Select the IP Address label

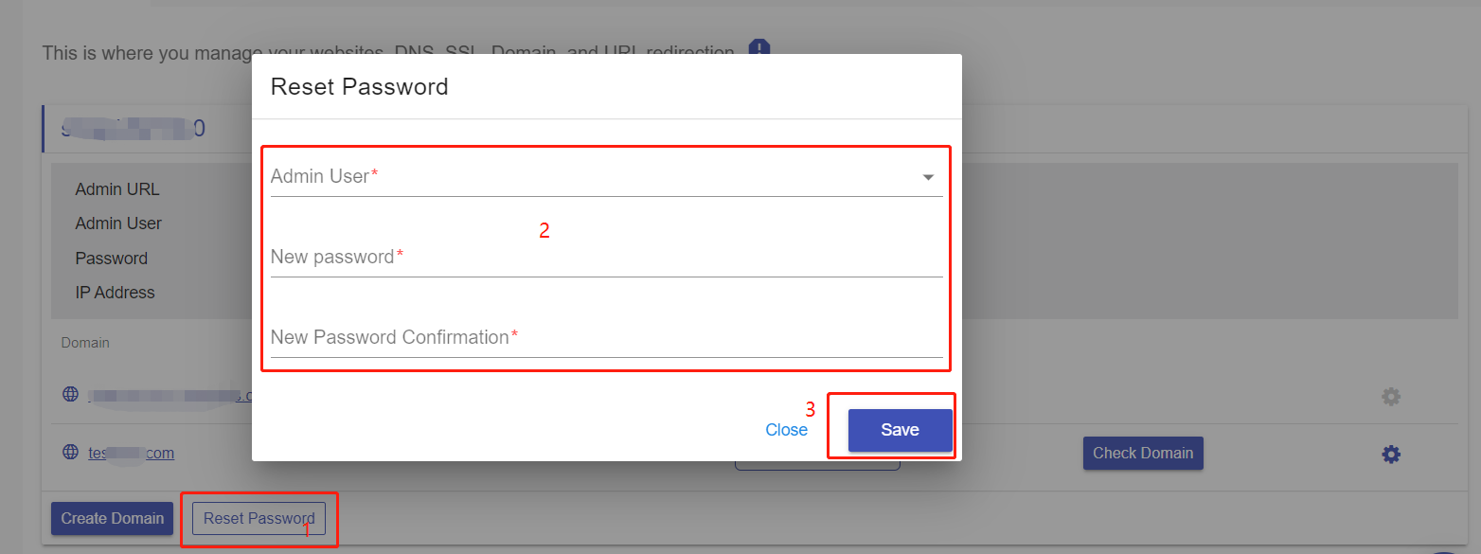(x=116, y=293)
